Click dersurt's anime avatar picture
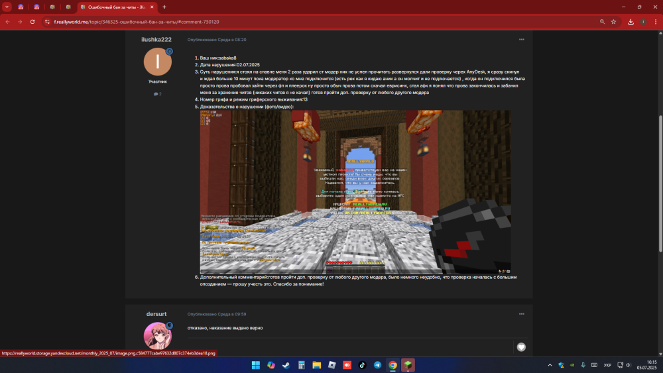The image size is (663, 373). tap(157, 336)
